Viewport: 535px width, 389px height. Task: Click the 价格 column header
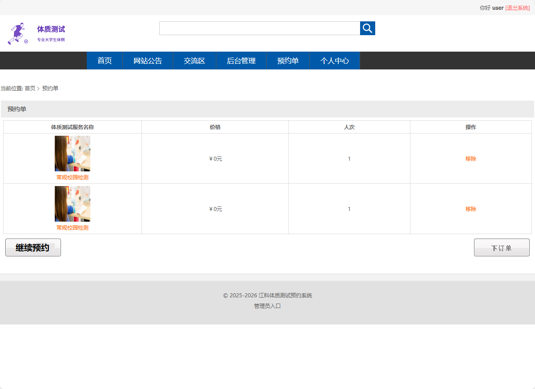click(x=215, y=127)
